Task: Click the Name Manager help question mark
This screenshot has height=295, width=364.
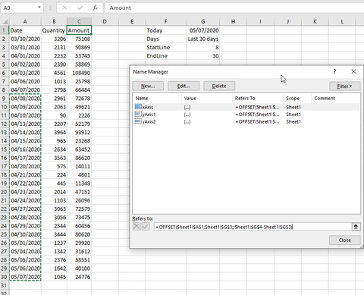Action: click(334, 71)
